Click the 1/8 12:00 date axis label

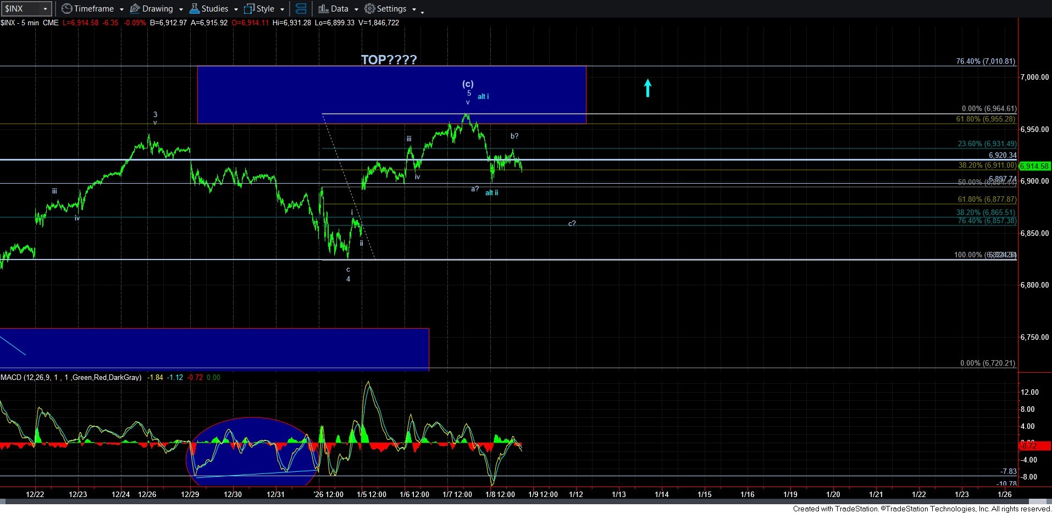click(x=500, y=494)
